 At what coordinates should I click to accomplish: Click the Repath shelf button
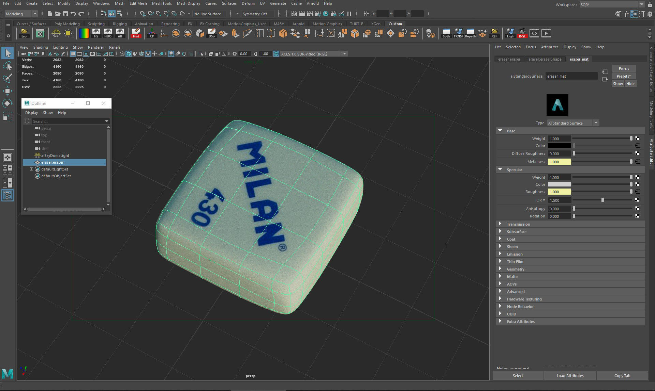point(470,33)
